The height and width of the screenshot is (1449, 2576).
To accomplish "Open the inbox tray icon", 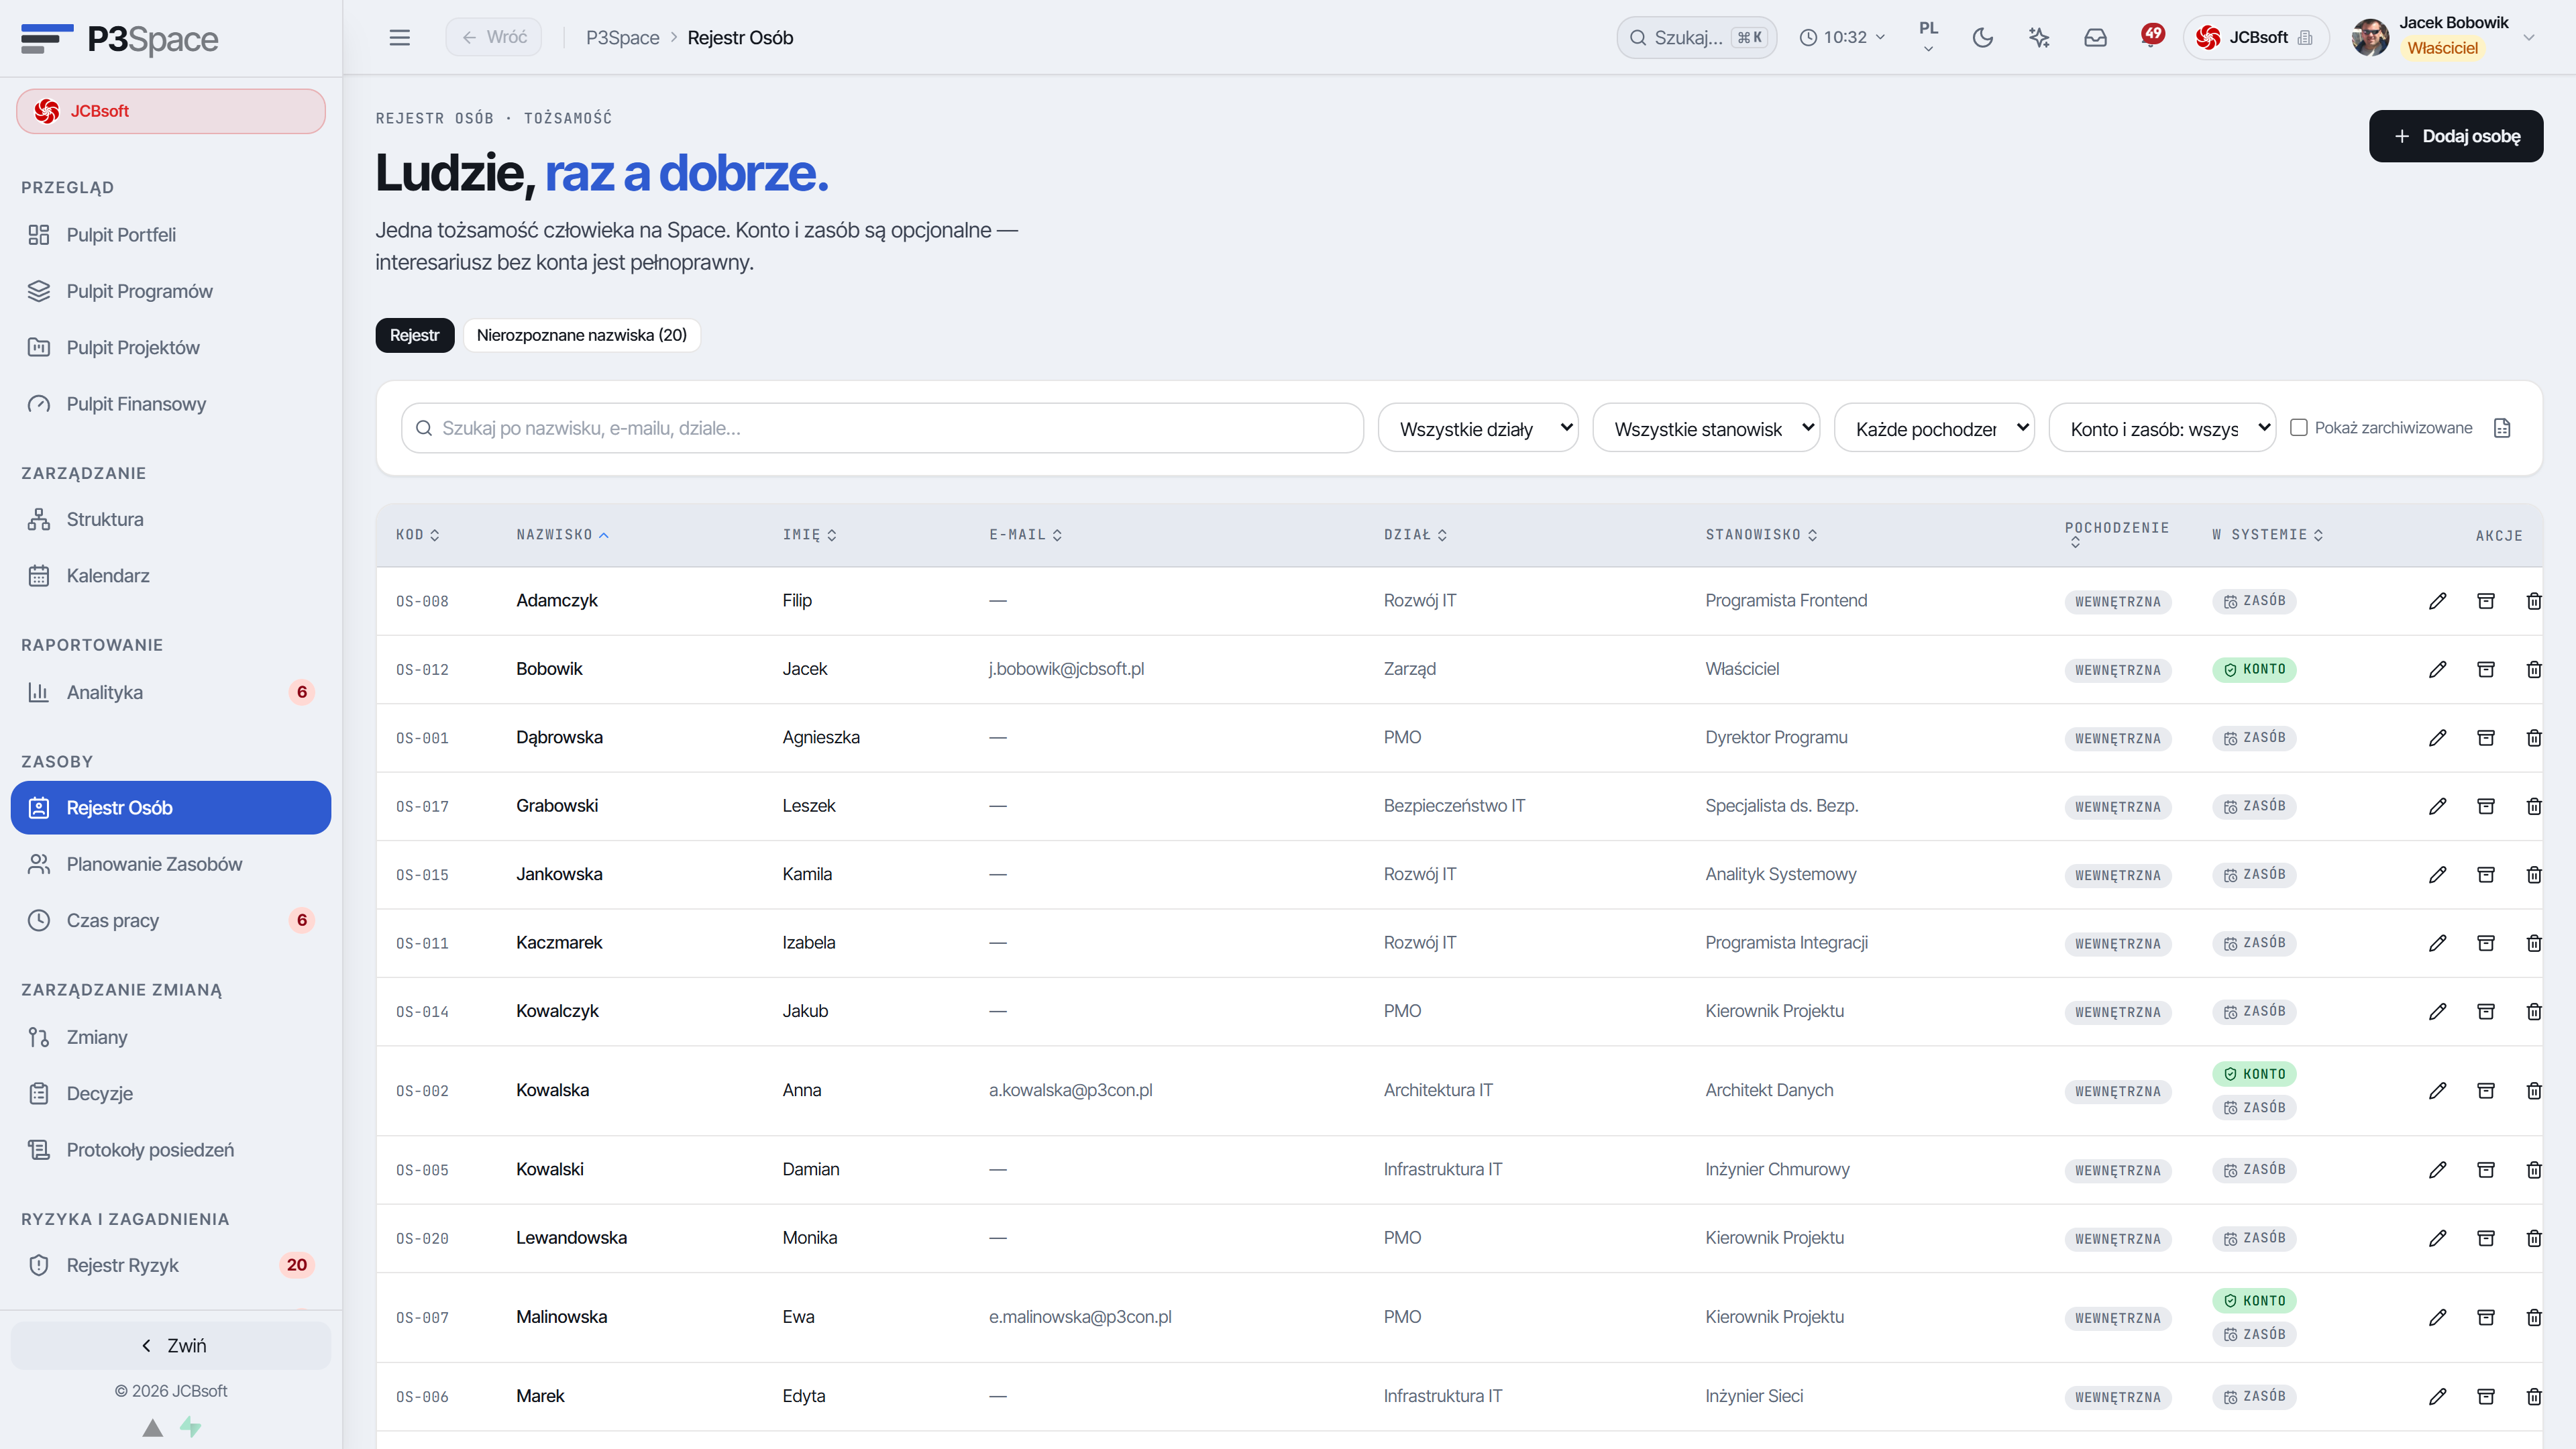I will [x=2095, y=38].
